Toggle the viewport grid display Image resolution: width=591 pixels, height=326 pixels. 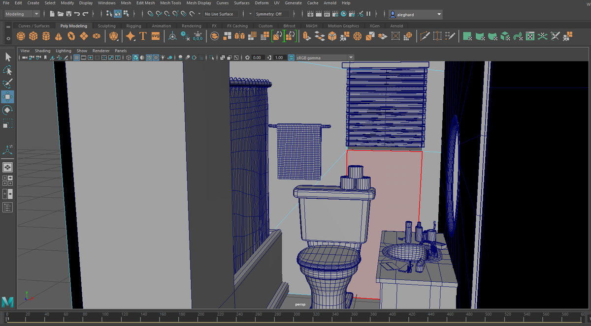pos(77,58)
